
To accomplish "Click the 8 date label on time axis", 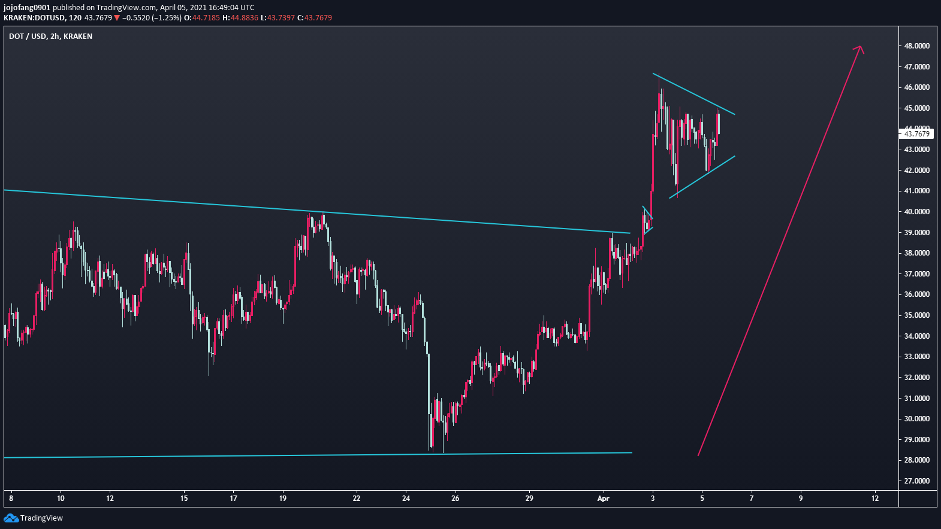I will pyautogui.click(x=11, y=498).
